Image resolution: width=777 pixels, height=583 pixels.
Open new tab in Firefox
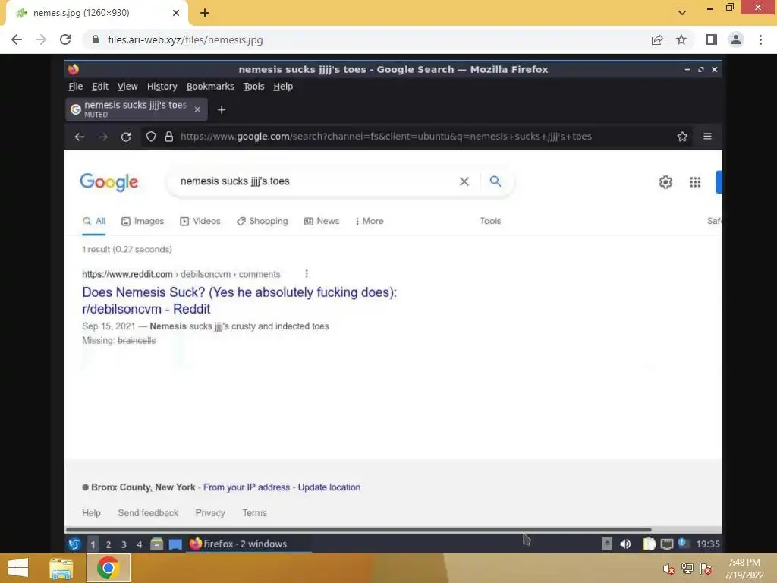coord(222,109)
